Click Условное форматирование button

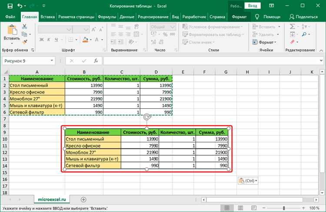tap(213, 27)
